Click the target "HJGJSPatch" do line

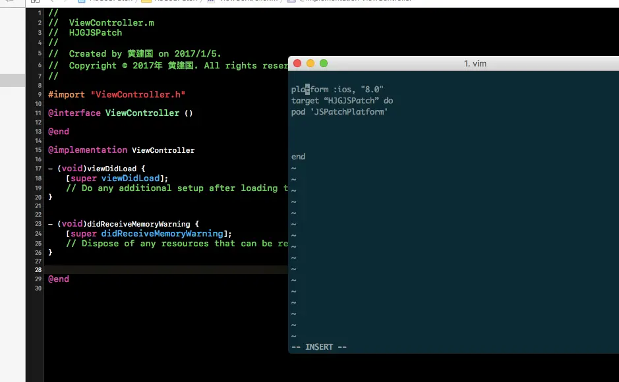(x=342, y=101)
